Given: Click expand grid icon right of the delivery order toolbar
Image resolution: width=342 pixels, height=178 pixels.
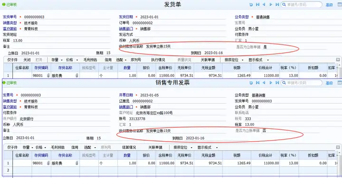Looking at the screenshot, I should 338,60.
